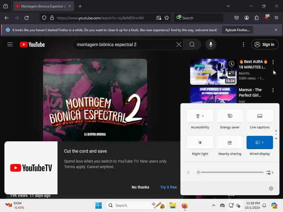Submit YouTube search with magnifier button
Screen dimensions: 283x212
[192, 44]
